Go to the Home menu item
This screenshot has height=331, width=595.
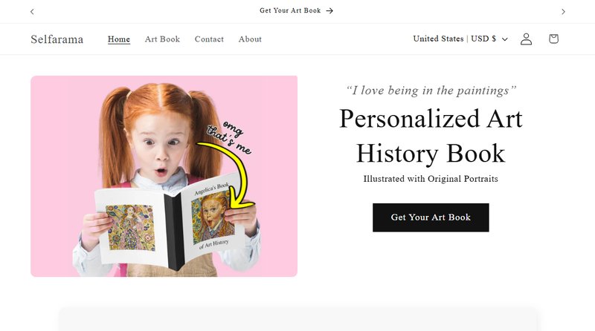click(119, 39)
